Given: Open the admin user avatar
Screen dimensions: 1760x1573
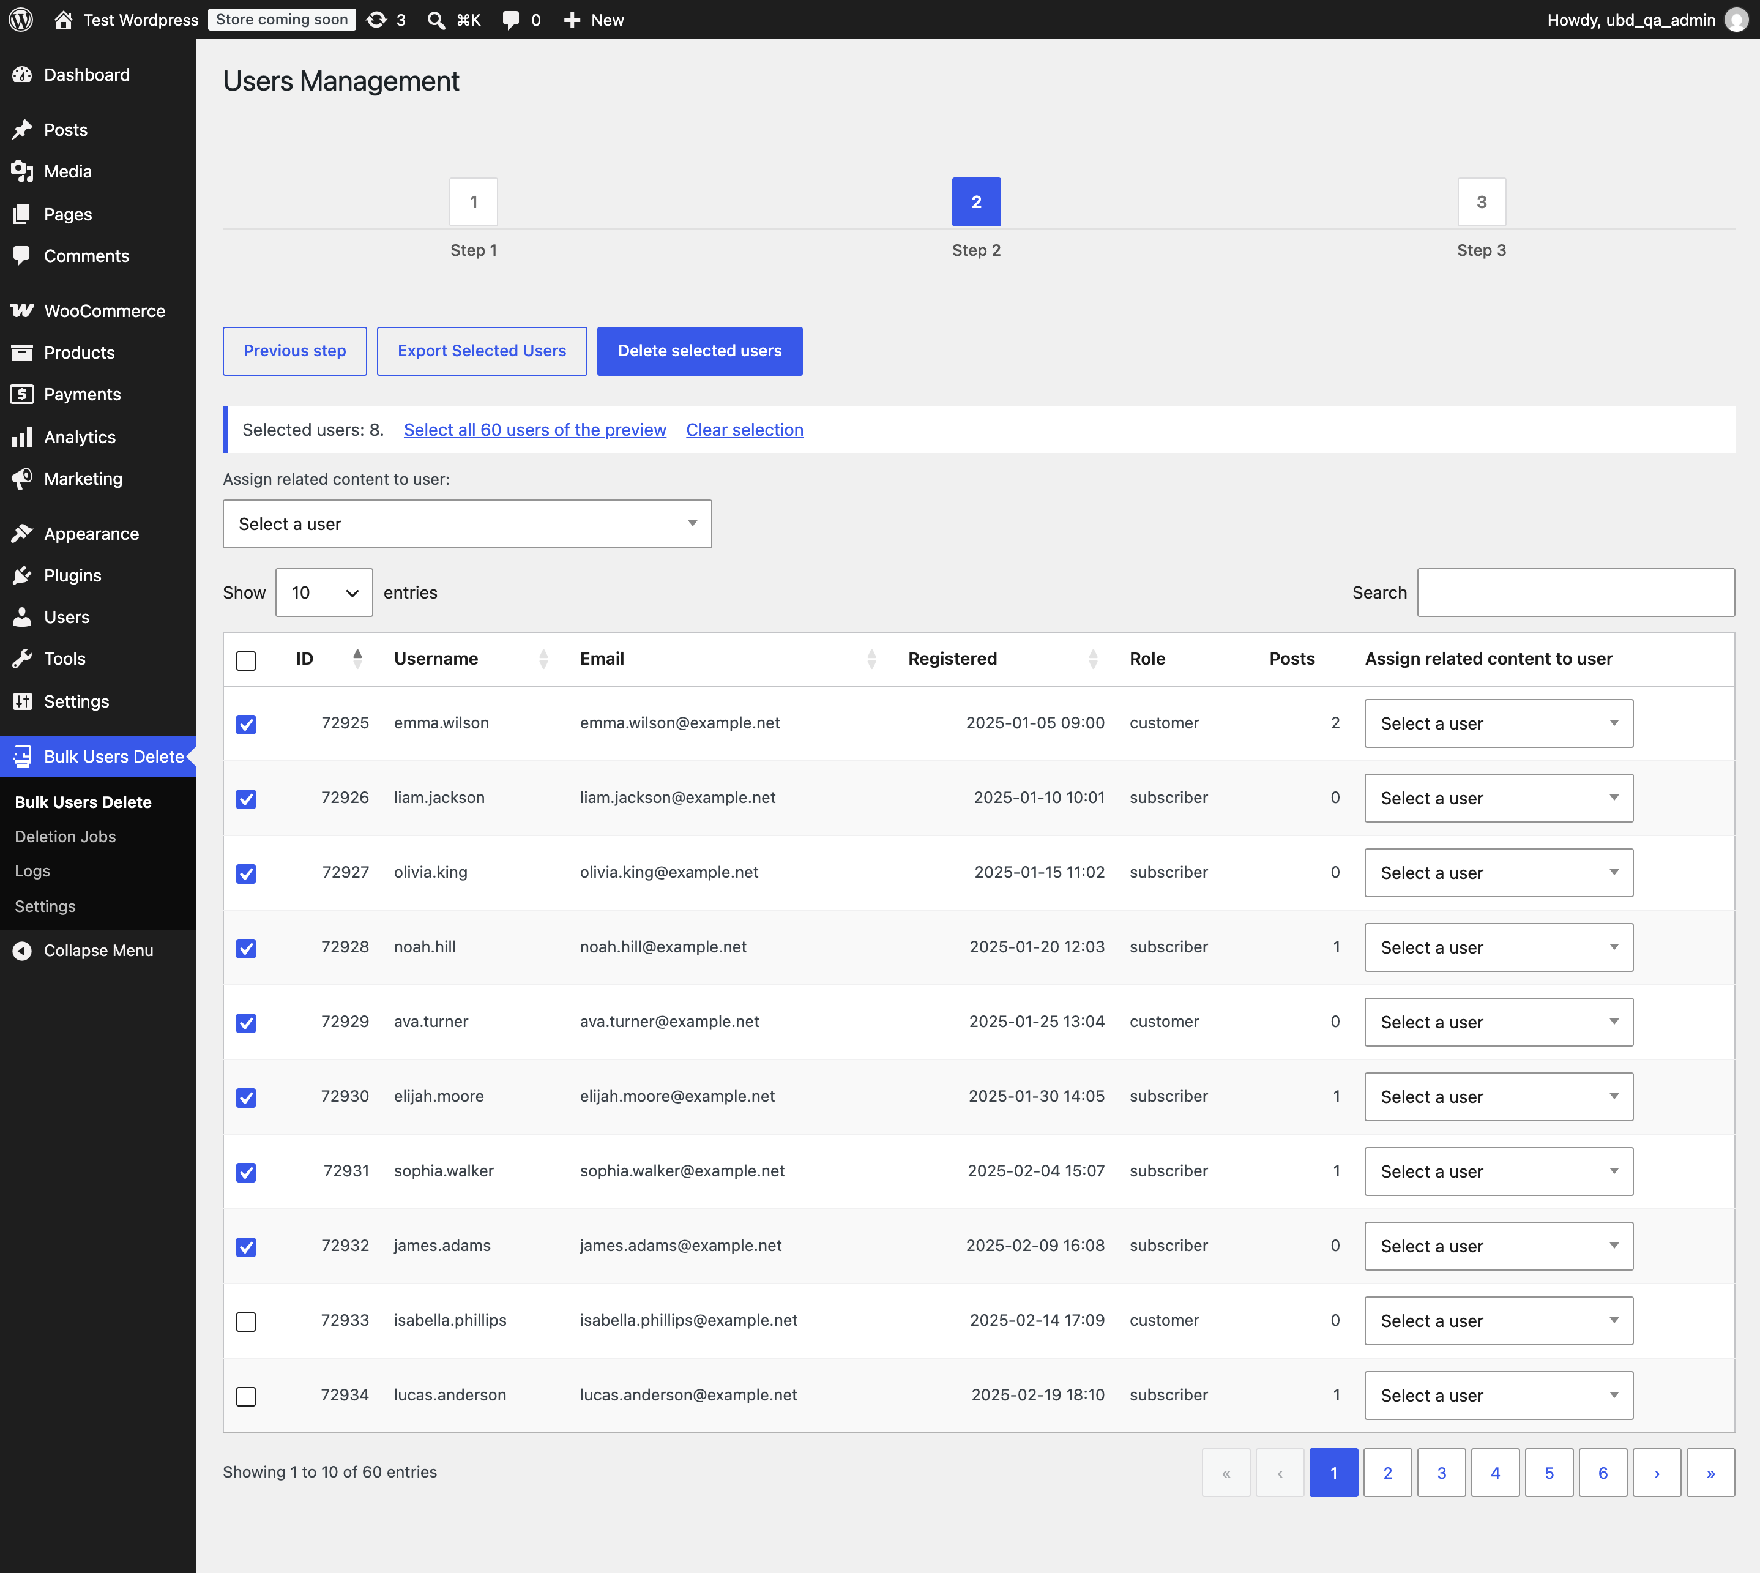Looking at the screenshot, I should point(1736,19).
